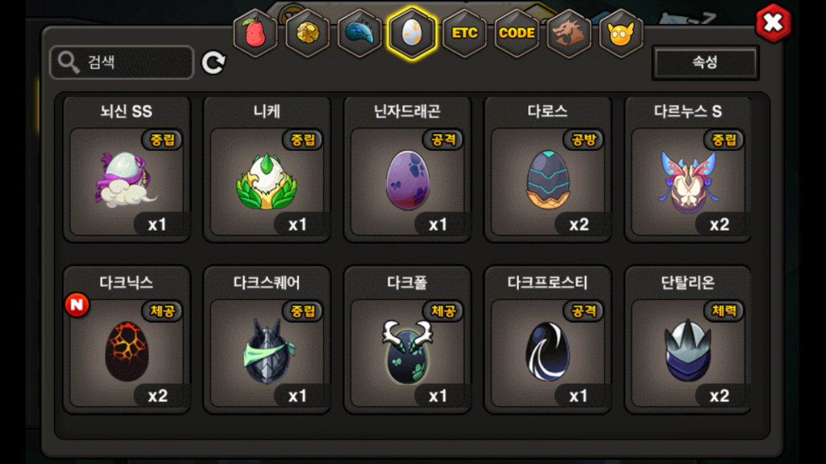Switch to the CODE tab
This screenshot has width=826, height=464.
[x=517, y=33]
